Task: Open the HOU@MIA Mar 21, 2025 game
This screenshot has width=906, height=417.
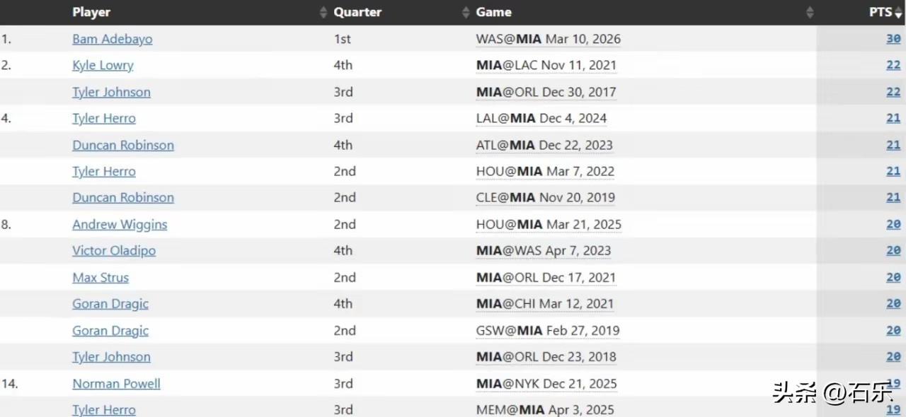Action: [549, 224]
